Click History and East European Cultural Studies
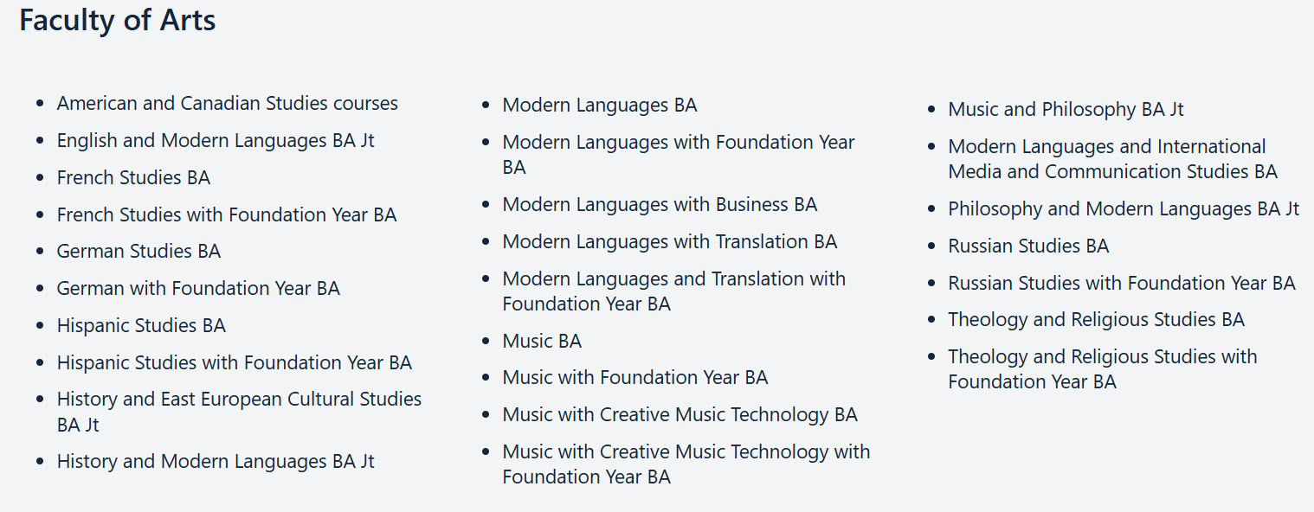 (239, 400)
